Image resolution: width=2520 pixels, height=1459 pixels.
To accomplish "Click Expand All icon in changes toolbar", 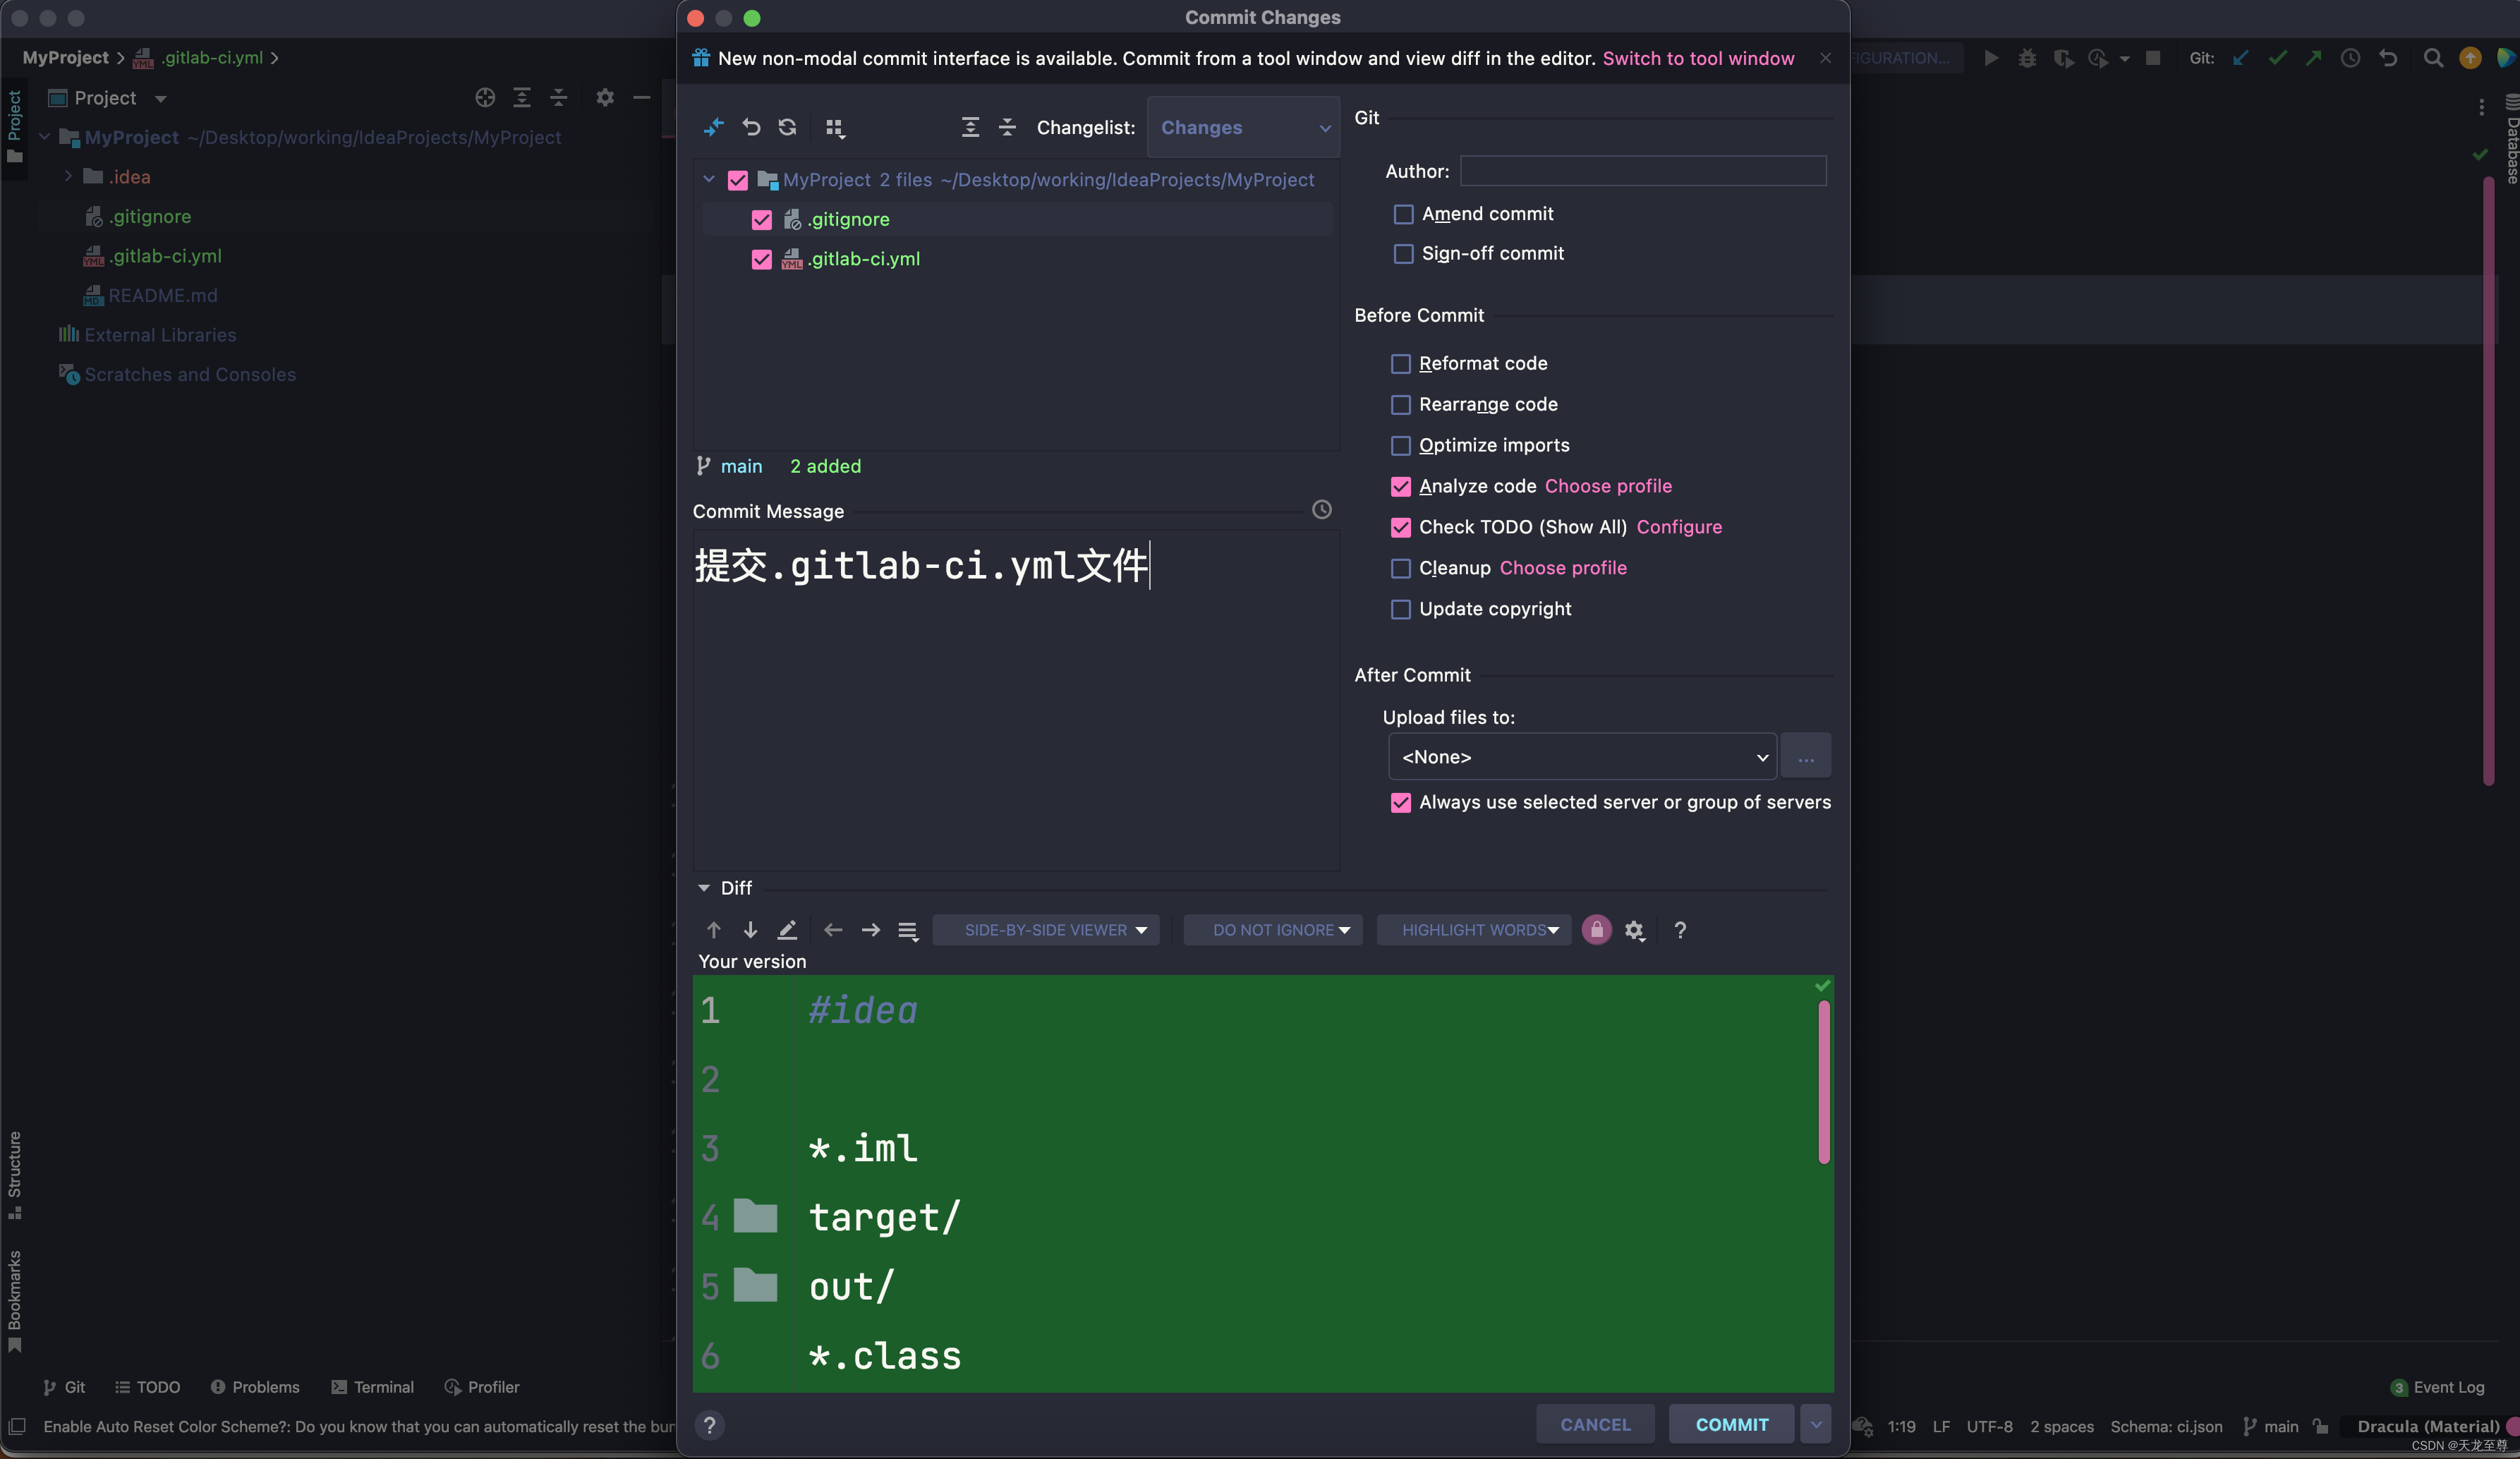I will (x=970, y=127).
